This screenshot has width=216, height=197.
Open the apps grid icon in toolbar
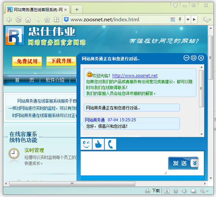[x=56, y=20]
